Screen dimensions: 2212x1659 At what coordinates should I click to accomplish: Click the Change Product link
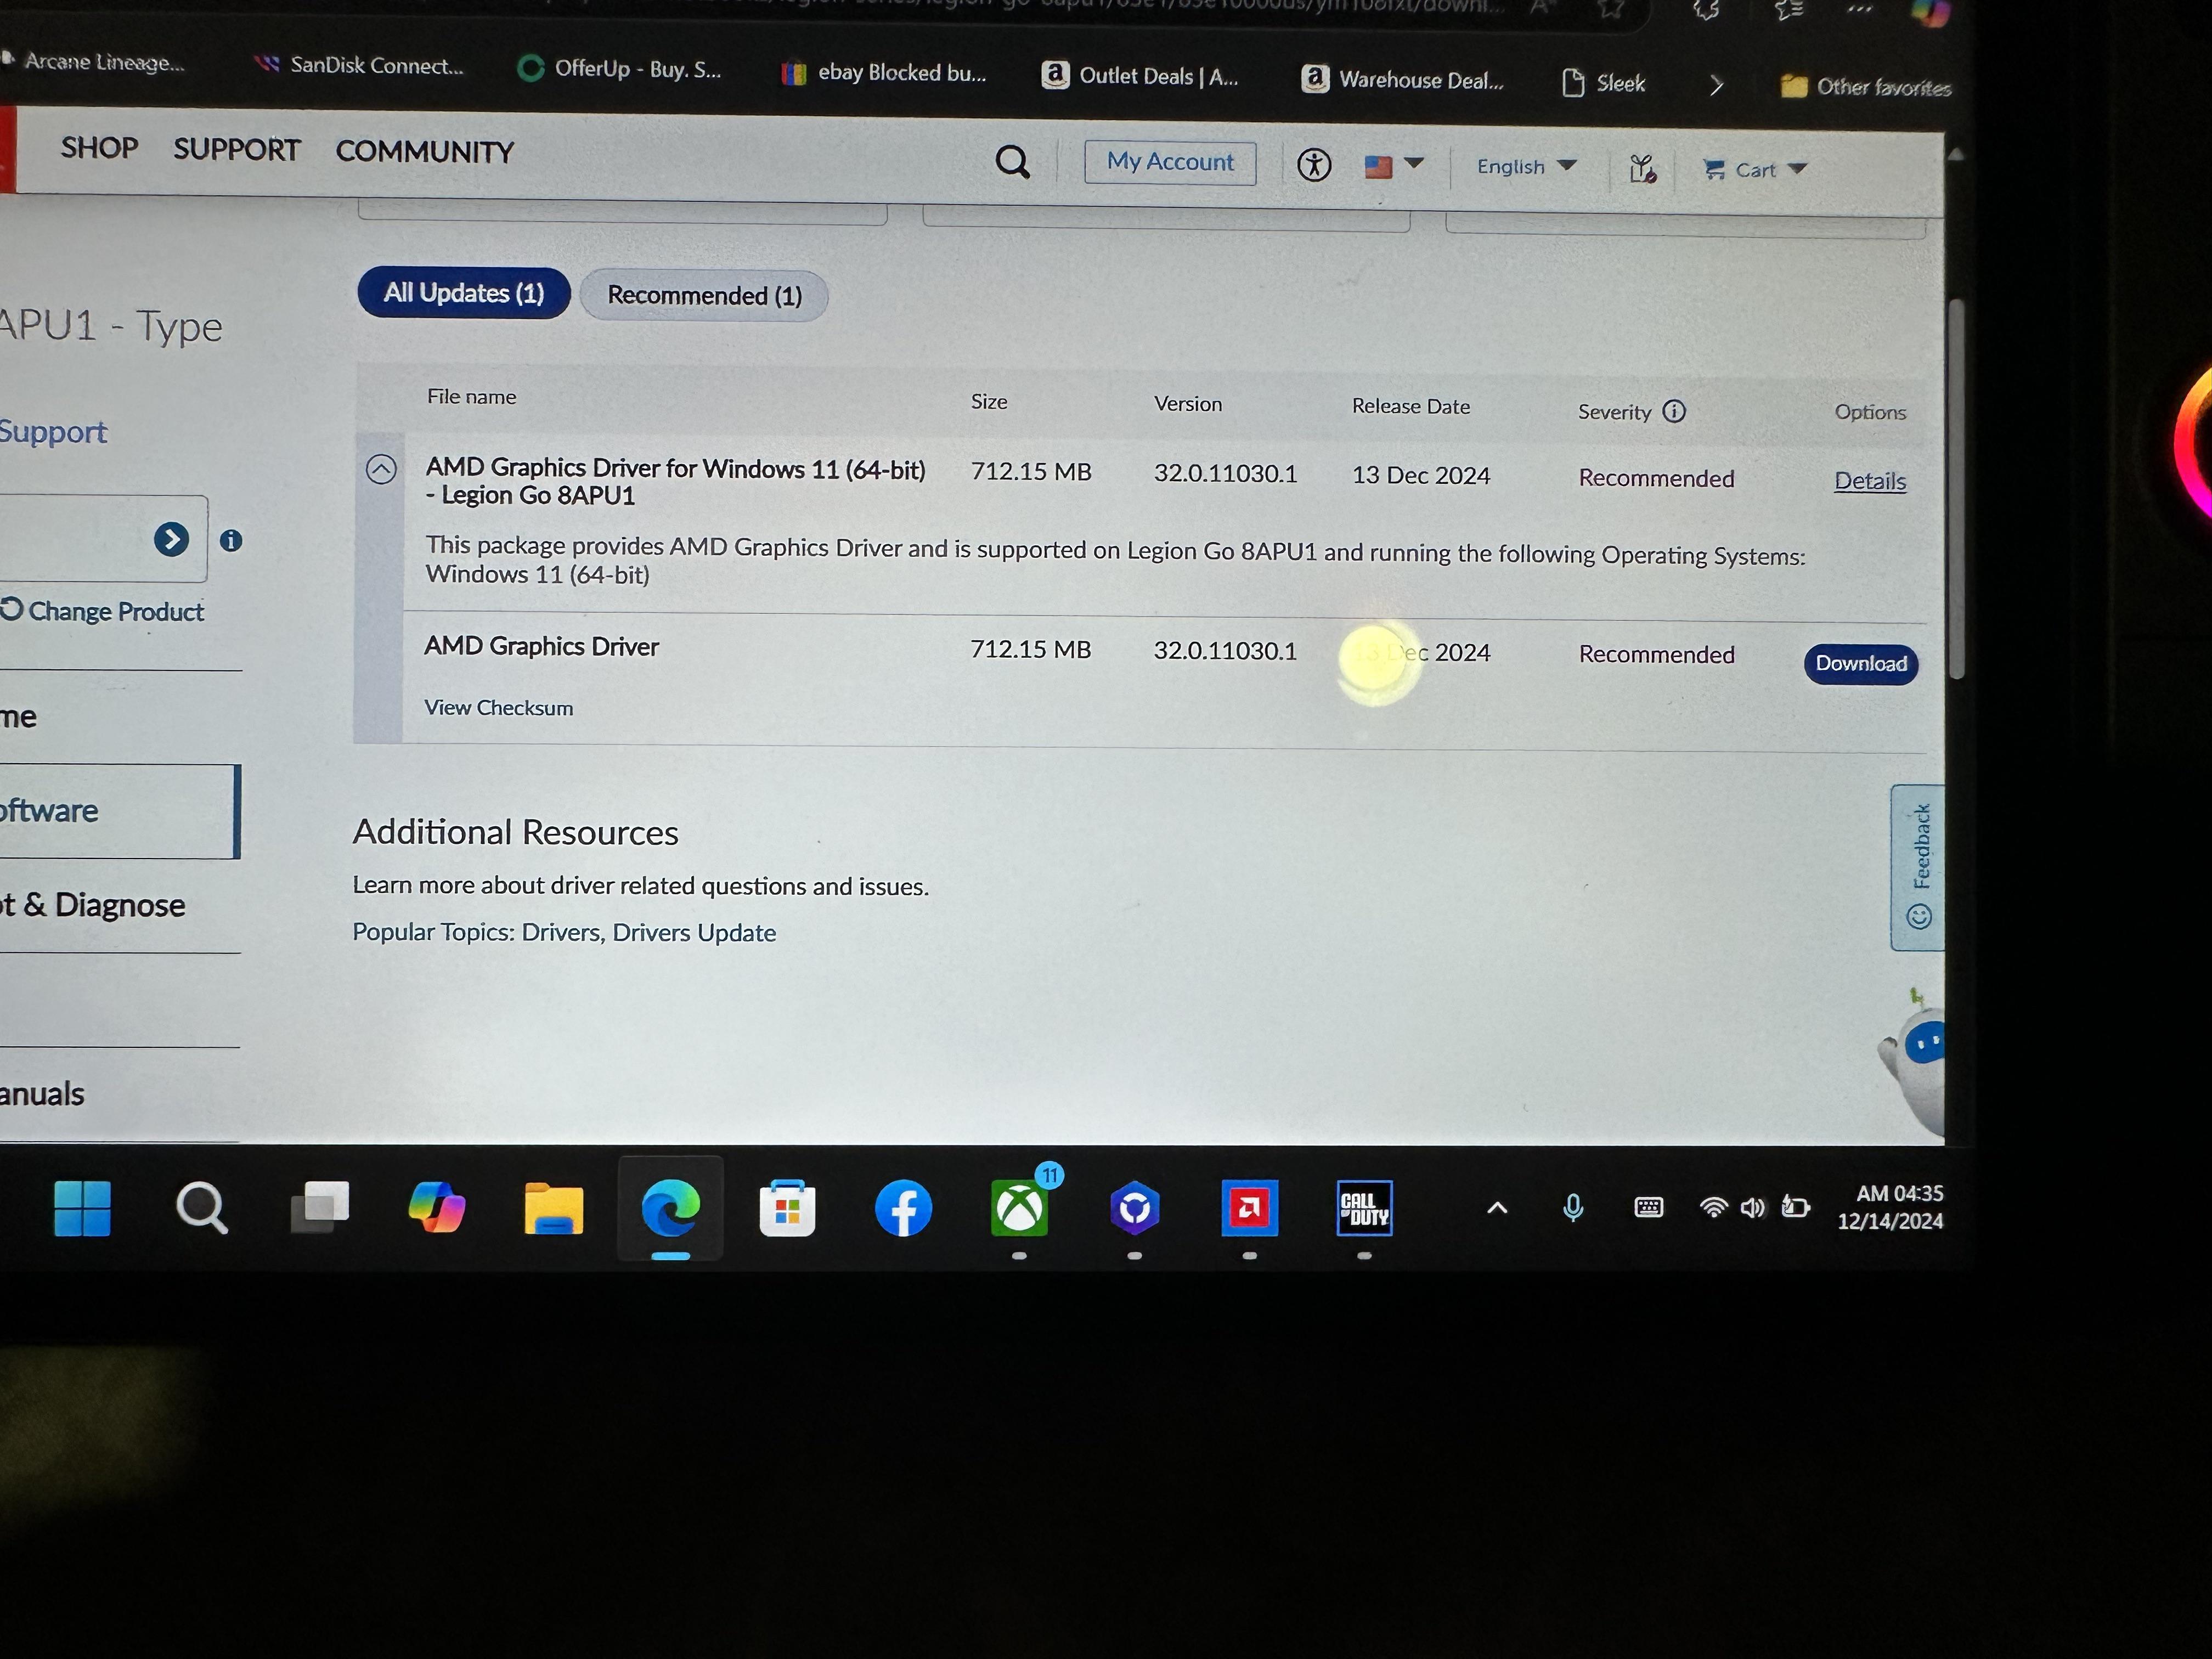pos(103,611)
